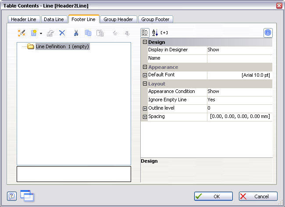Expand the Outline level property
This screenshot has width=285, height=207.
[x=145, y=108]
